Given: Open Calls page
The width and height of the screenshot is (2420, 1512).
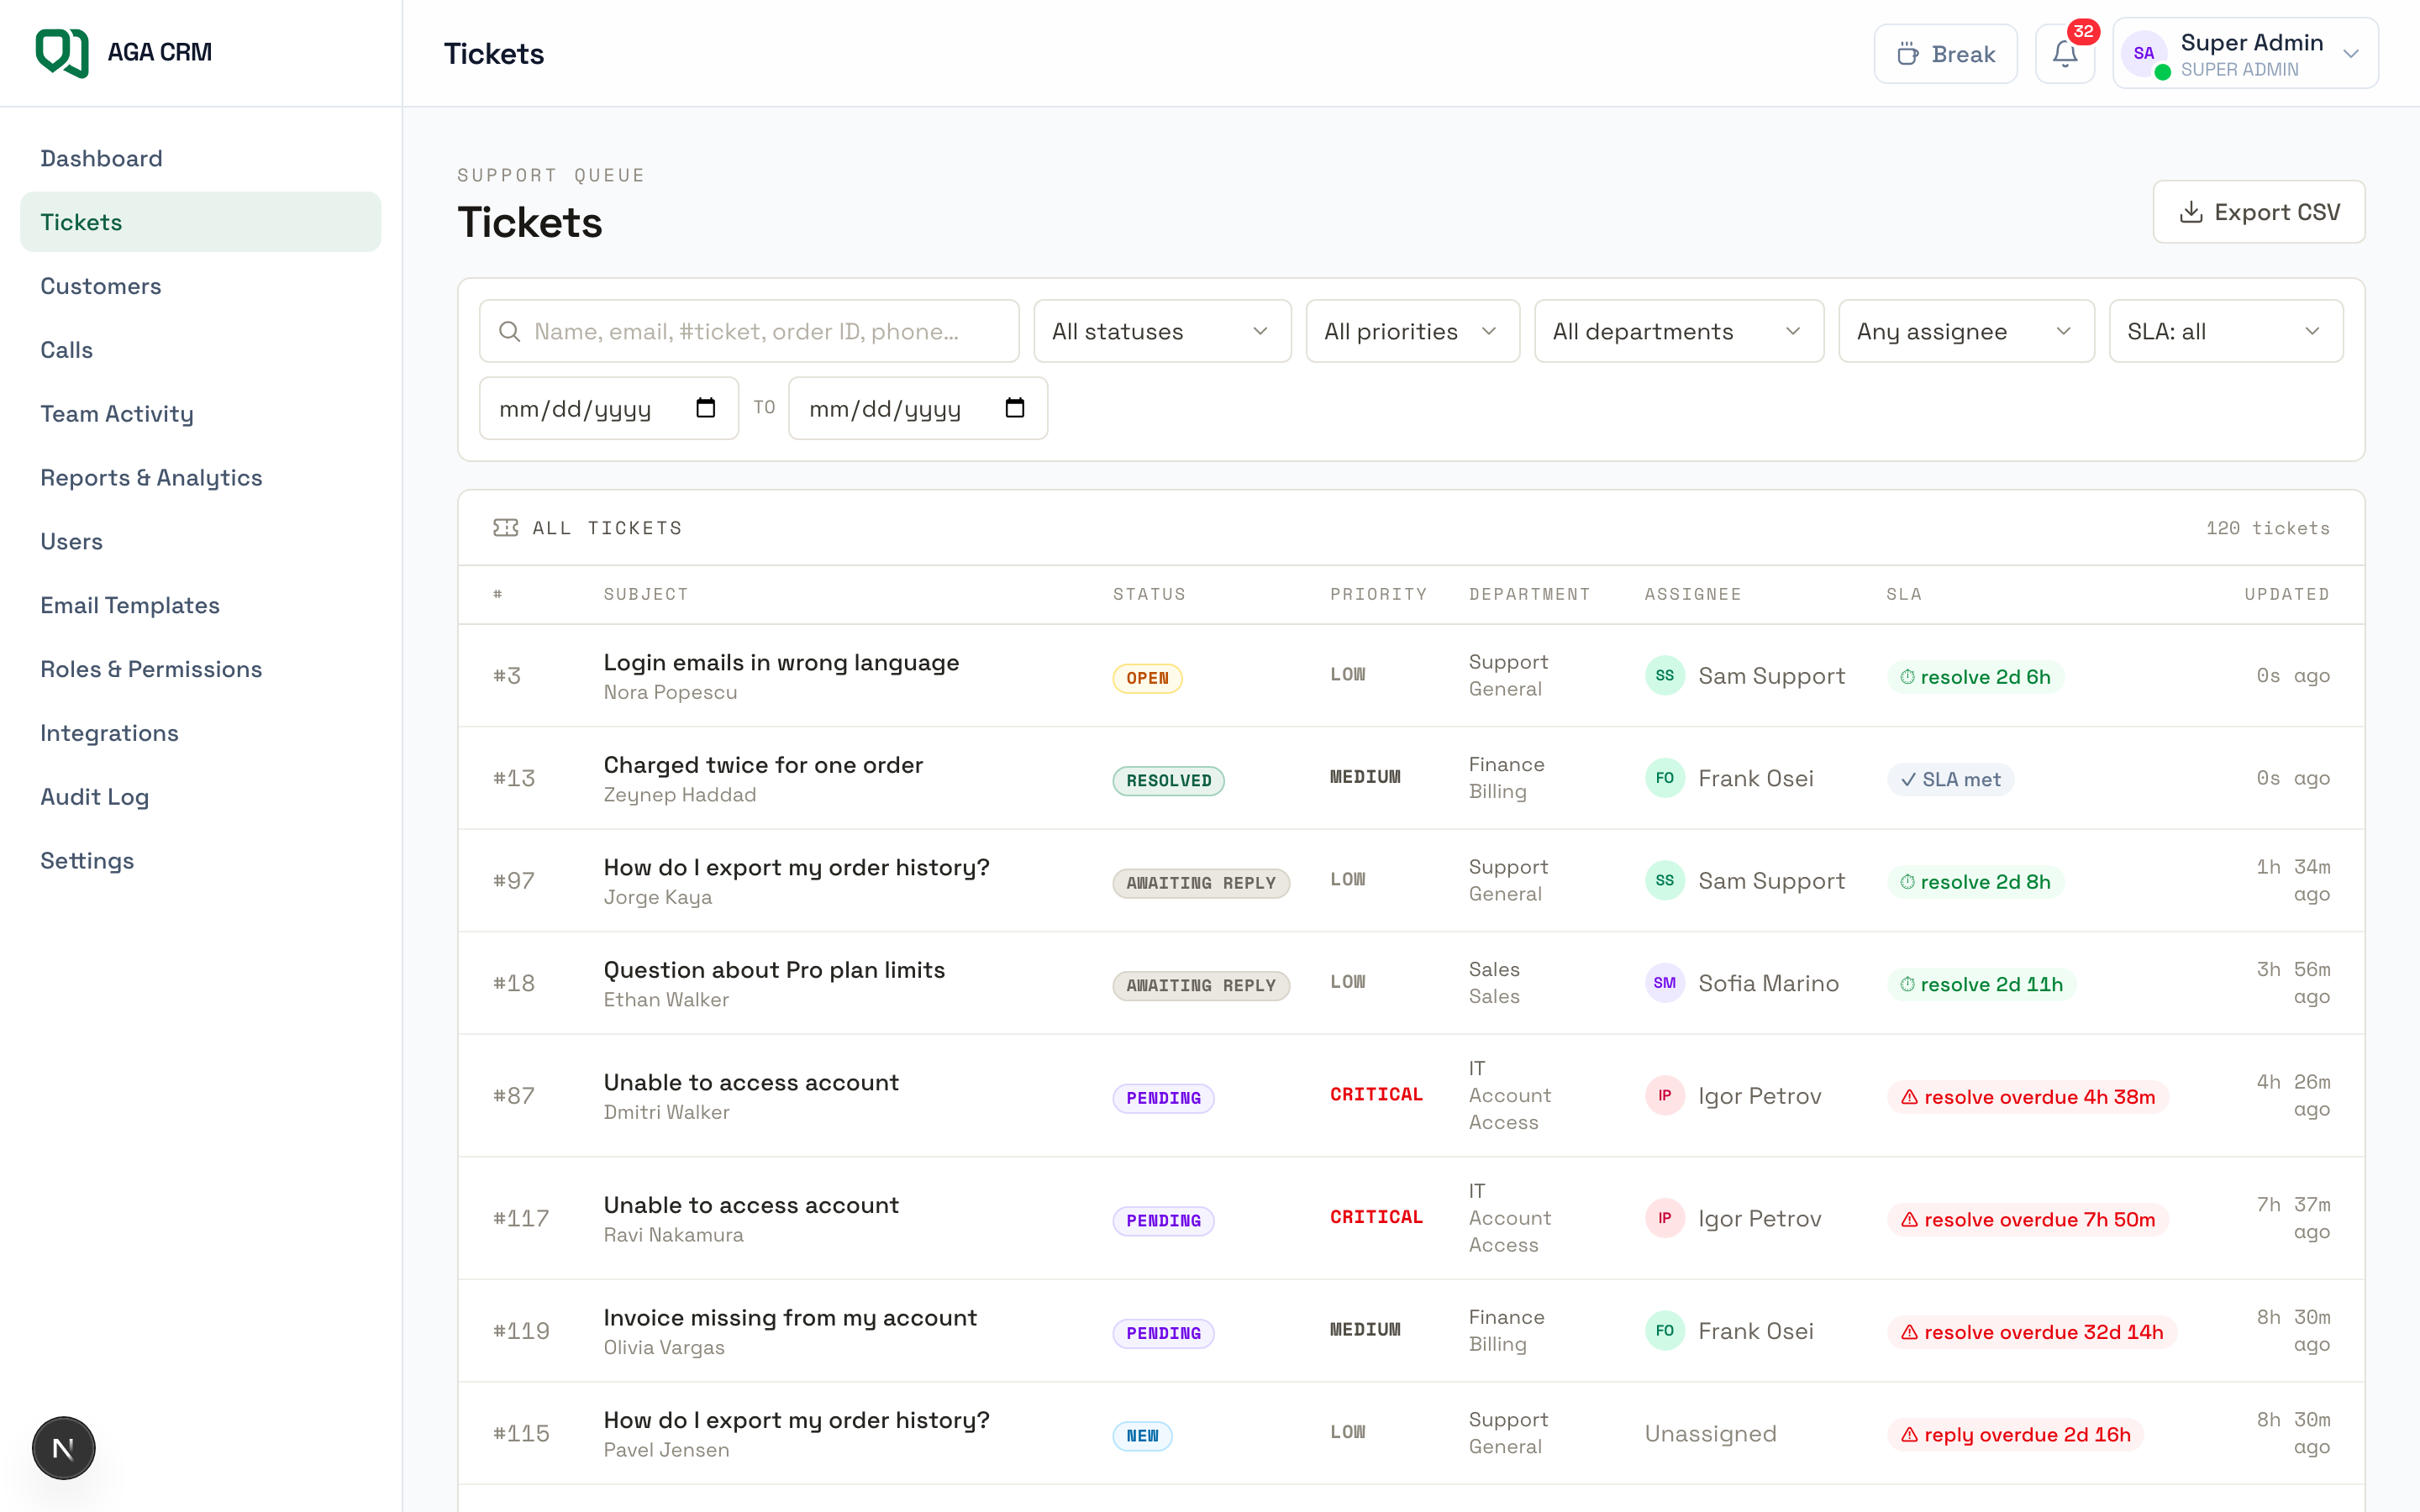Looking at the screenshot, I should pos(200,350).
